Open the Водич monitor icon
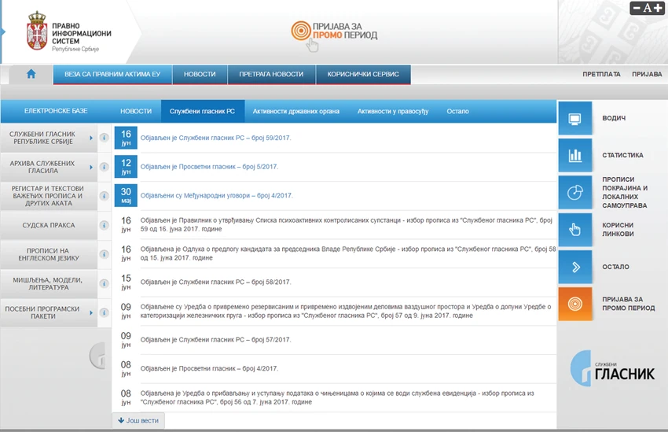Screen dimensions: 668x432 tap(574, 119)
